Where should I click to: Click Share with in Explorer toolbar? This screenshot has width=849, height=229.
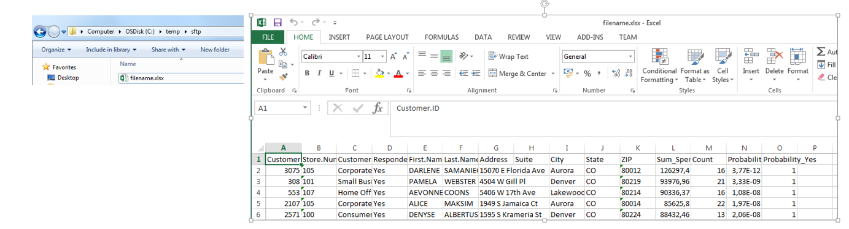[x=168, y=50]
